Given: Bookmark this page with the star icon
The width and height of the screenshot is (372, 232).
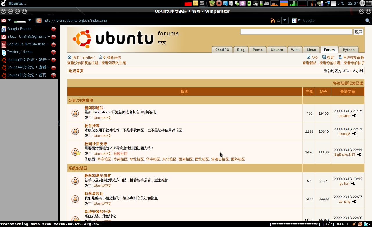Looking at the screenshot, I should [x=278, y=21].
